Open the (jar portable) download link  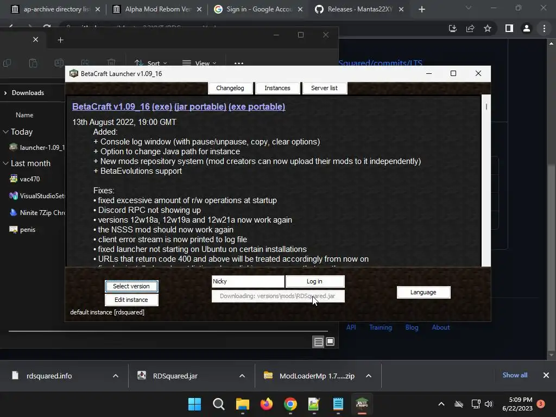click(x=200, y=107)
